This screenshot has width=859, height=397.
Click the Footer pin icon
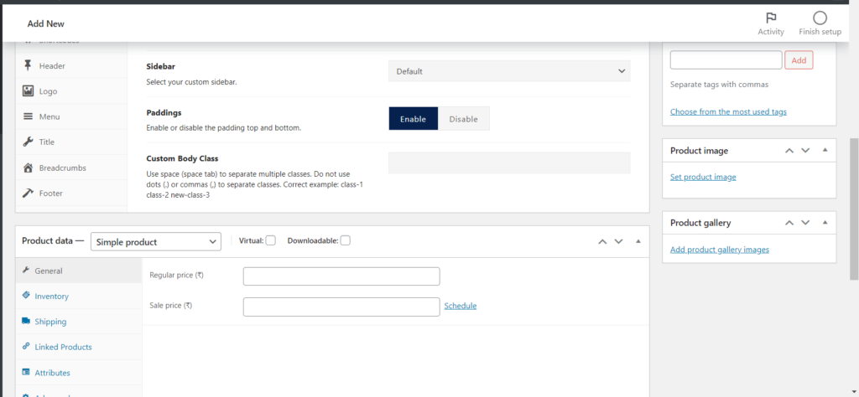(28, 193)
